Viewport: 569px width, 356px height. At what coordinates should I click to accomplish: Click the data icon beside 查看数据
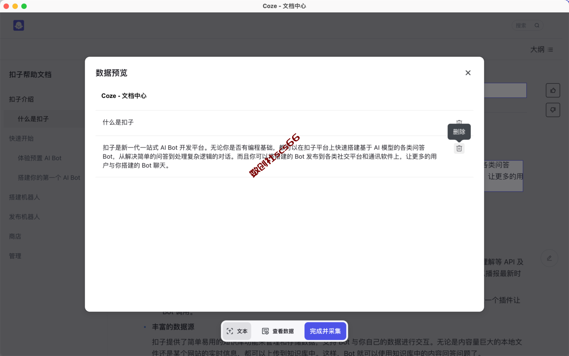pos(265,331)
